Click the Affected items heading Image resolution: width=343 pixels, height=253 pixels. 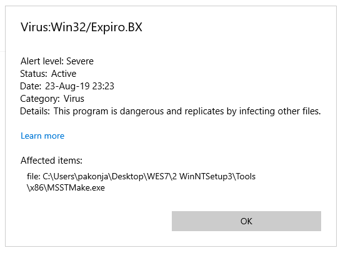click(x=51, y=161)
